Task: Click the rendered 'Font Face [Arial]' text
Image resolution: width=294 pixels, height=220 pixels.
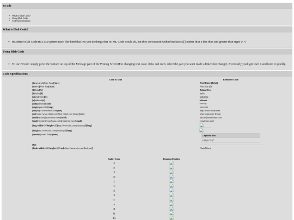Action: pos(209,83)
